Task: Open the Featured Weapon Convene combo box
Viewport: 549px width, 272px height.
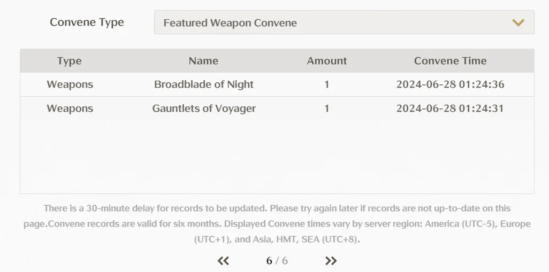Action: [344, 22]
